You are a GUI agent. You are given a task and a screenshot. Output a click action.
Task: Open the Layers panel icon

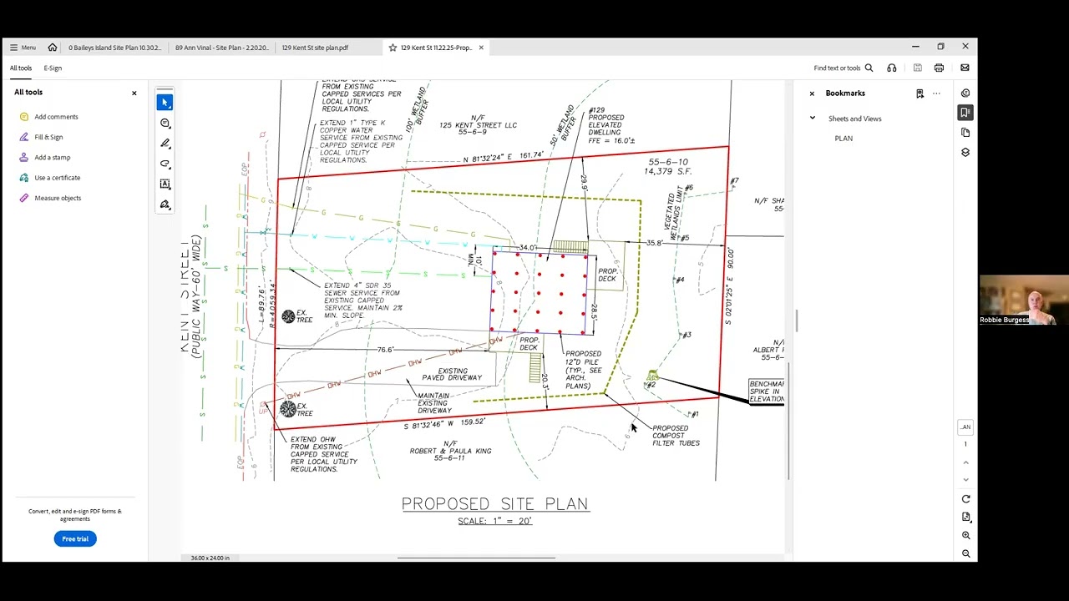pos(965,152)
